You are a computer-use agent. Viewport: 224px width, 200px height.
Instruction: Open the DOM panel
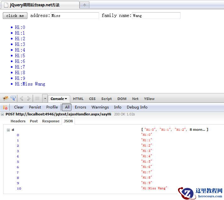(x=122, y=99)
